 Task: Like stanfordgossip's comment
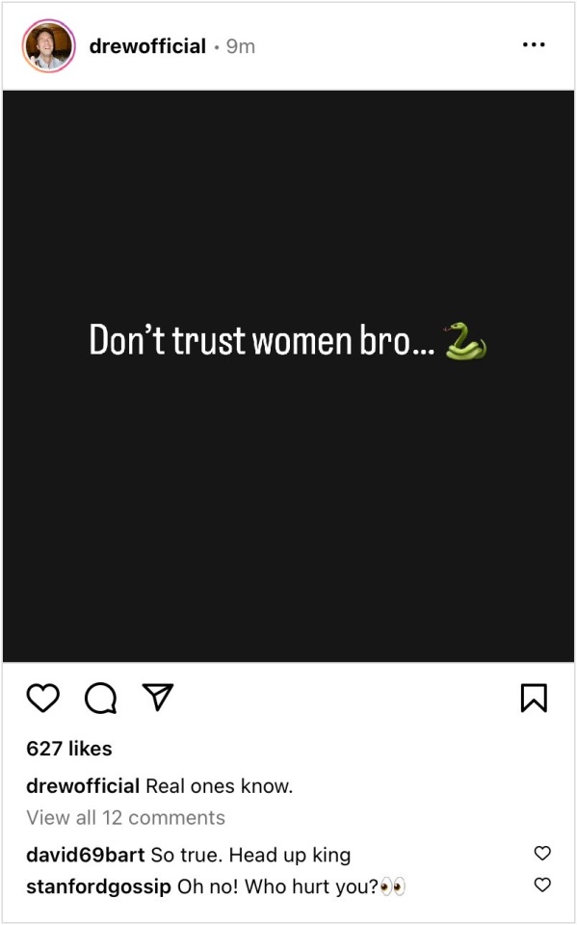tap(542, 885)
